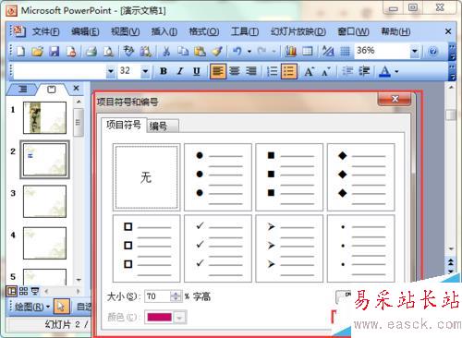This screenshot has height=338, width=462.
Task: Choose the filled round bullet style
Action: [x=218, y=177]
